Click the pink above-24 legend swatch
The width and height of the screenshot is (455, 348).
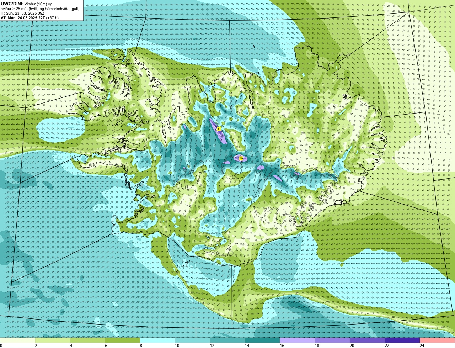[x=438, y=340]
